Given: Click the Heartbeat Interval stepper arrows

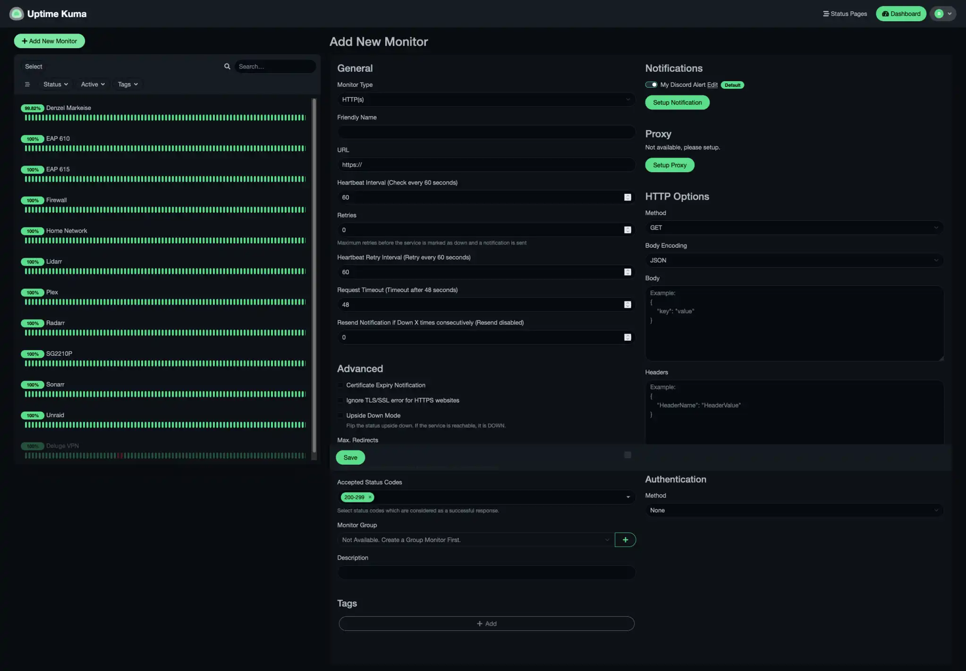Looking at the screenshot, I should click(627, 197).
